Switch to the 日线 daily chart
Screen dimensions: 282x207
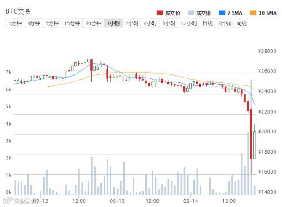coord(208,23)
